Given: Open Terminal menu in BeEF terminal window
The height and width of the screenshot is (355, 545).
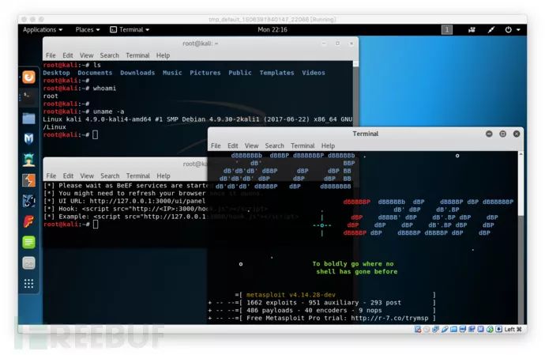Looking at the screenshot, I should [x=138, y=176].
